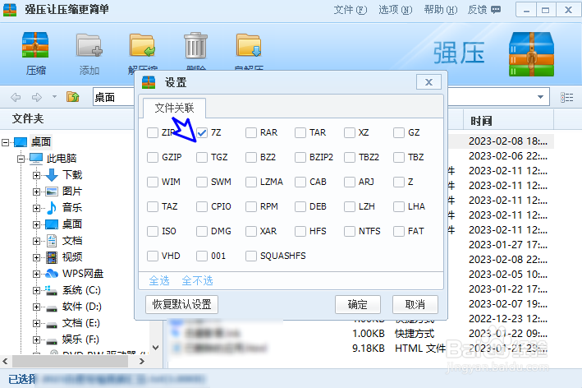Switch list view mode icon
The image size is (582, 388).
(x=566, y=97)
